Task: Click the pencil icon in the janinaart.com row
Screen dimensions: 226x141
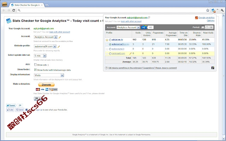Action: [130, 54]
